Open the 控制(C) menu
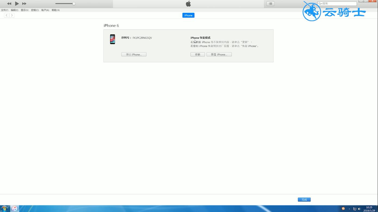Image resolution: width=378 pixels, height=212 pixels. (35, 10)
